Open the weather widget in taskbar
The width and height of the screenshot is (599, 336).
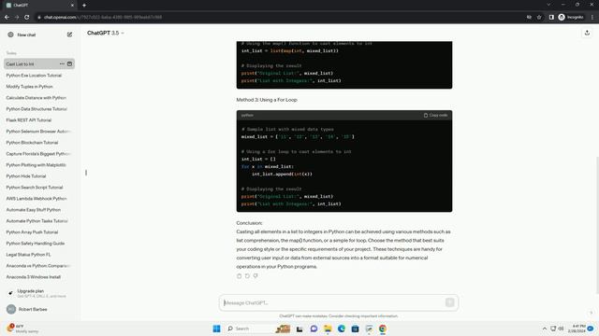22,329
